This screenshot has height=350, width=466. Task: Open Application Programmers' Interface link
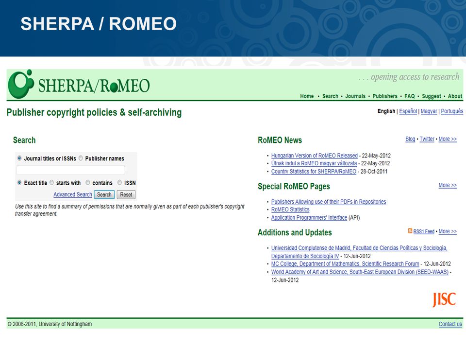309,218
